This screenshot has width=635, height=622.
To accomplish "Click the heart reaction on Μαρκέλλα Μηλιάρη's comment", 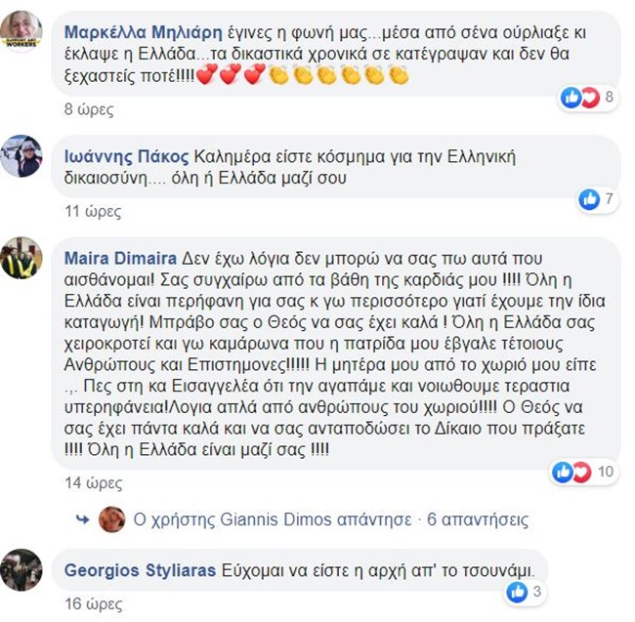I will [x=590, y=97].
